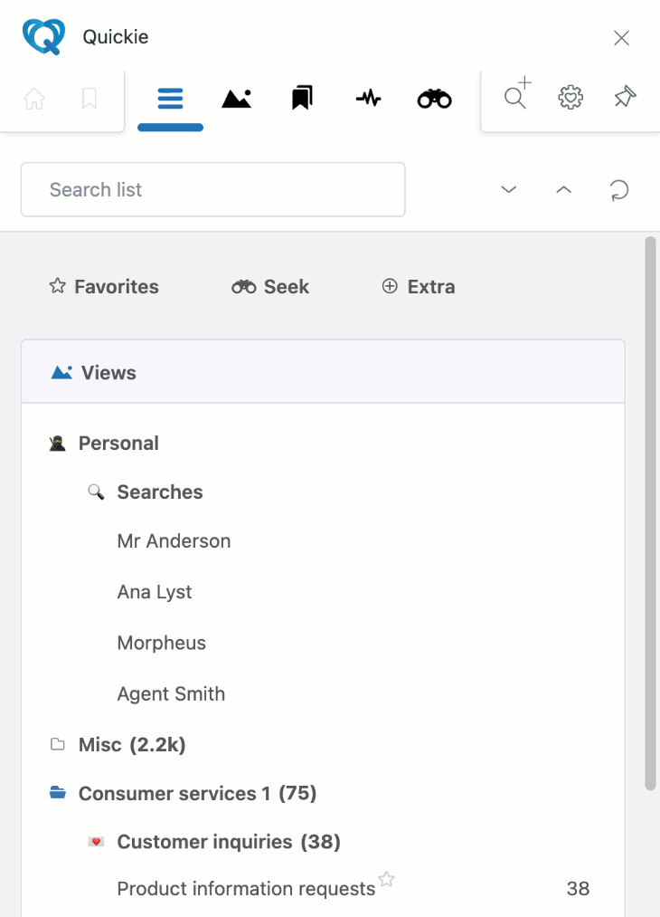Toggle favorite star on Product information requests
660x917 pixels.
[387, 879]
